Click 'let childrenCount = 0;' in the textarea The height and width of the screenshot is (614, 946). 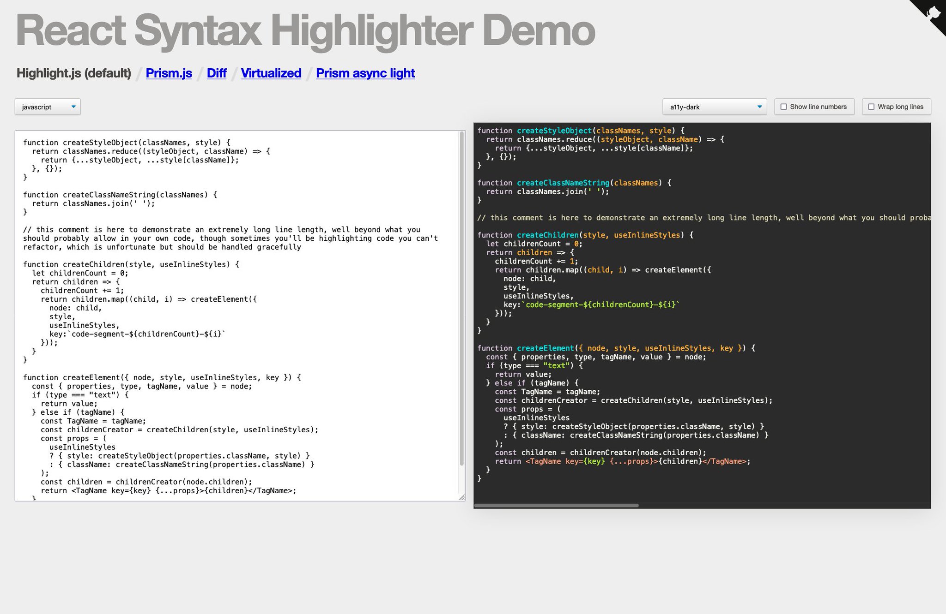coord(80,273)
